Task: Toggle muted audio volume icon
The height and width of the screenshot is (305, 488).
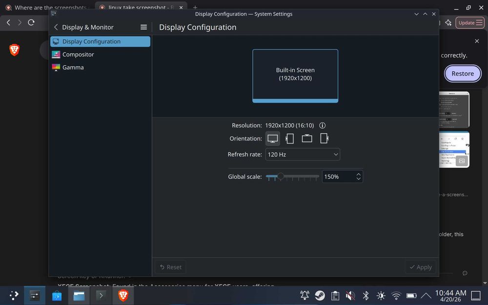Action: (350, 295)
